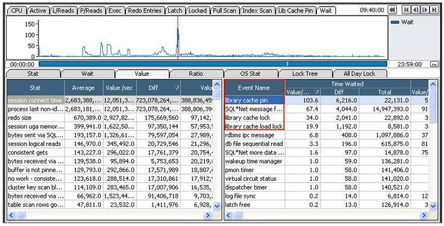The width and height of the screenshot is (444, 226).
Task: Jump to the first time point
Action: (x=406, y=10)
